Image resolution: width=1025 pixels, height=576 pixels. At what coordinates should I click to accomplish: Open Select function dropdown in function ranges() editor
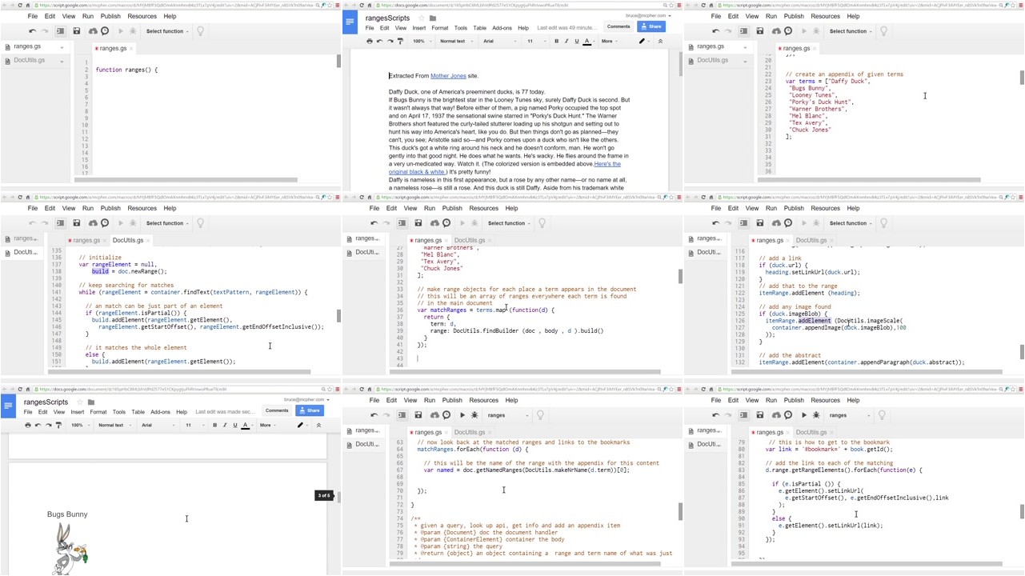tap(167, 31)
